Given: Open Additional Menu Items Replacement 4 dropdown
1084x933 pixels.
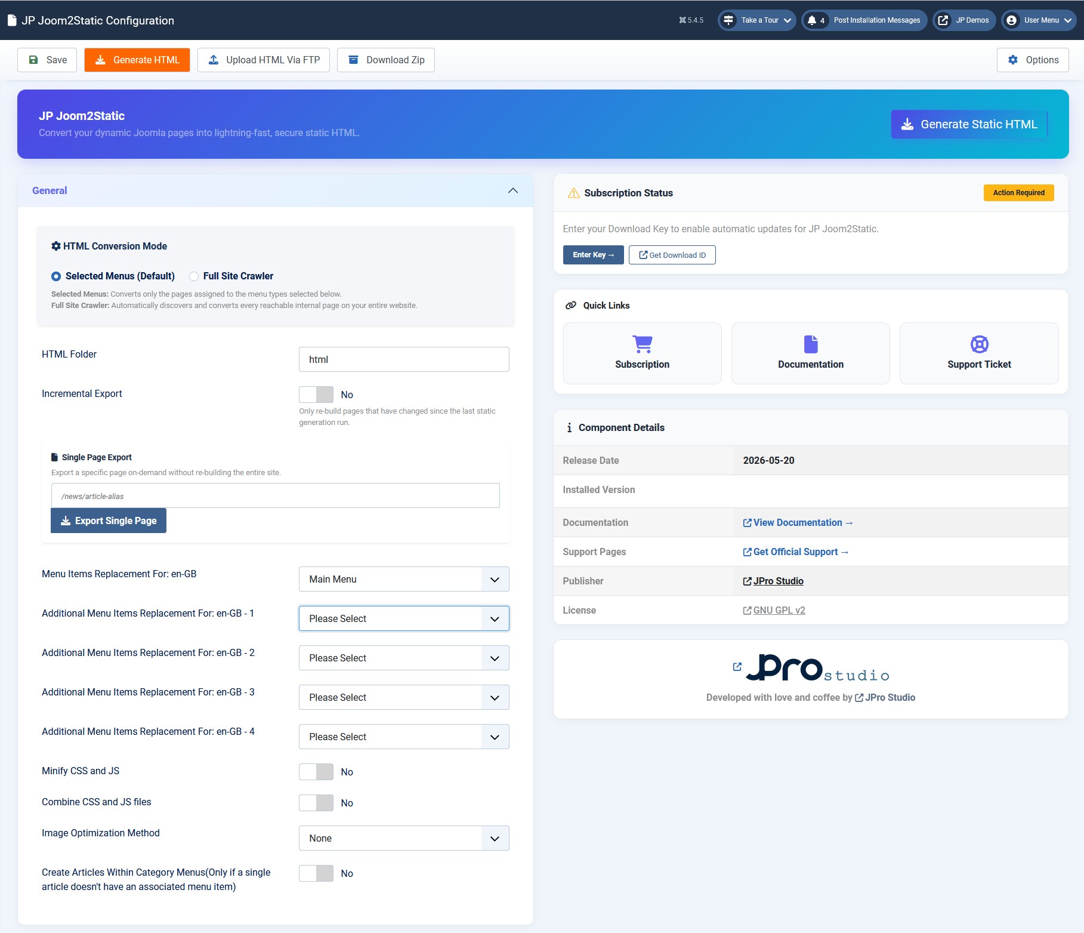Looking at the screenshot, I should point(404,737).
